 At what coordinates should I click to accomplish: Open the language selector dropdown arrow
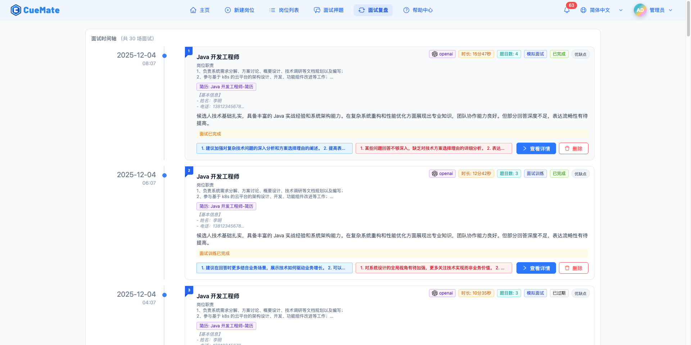(x=621, y=10)
